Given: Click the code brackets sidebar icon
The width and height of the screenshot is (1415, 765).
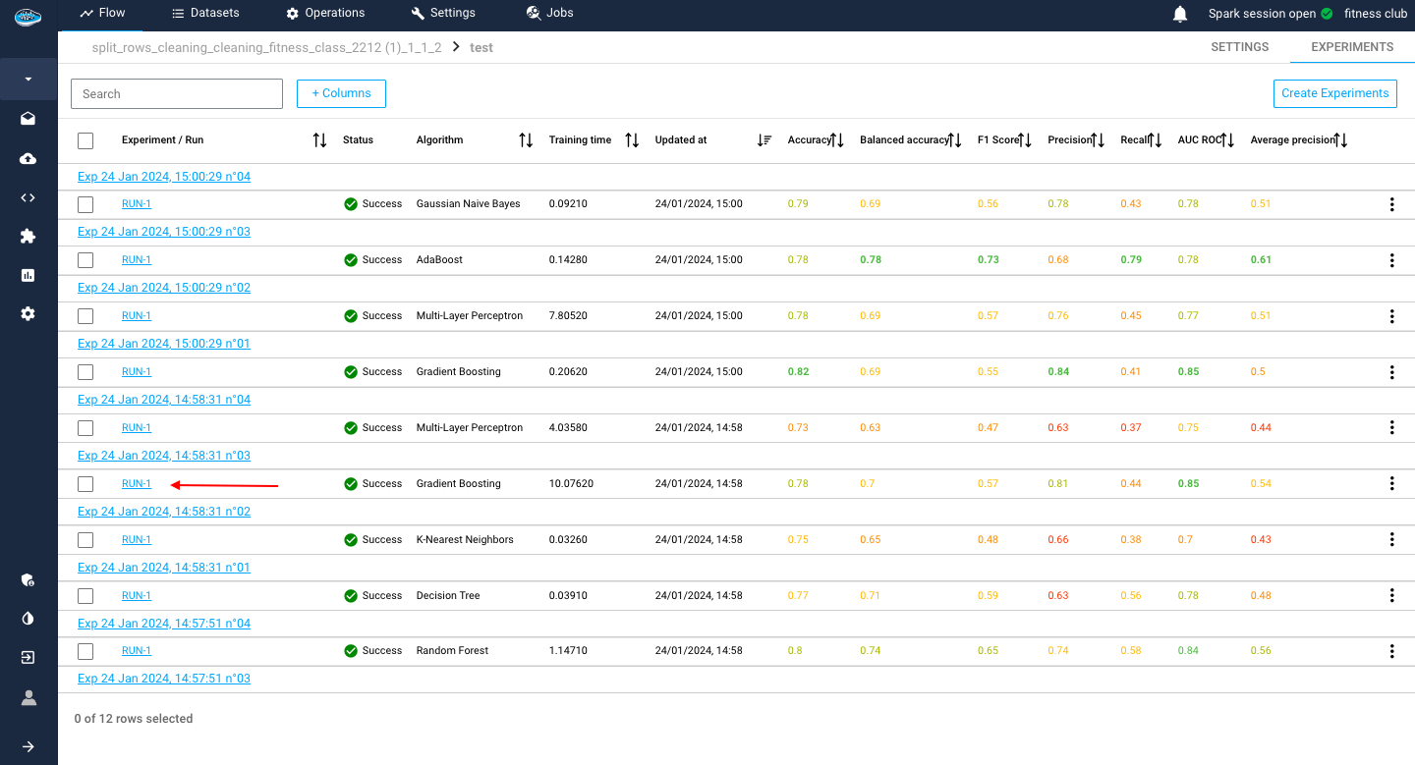Looking at the screenshot, I should pyautogui.click(x=28, y=197).
